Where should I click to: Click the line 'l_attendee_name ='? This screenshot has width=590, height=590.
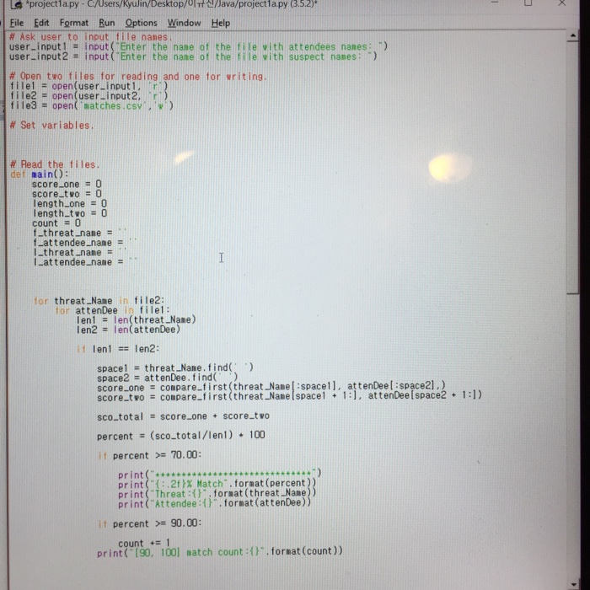click(x=85, y=262)
